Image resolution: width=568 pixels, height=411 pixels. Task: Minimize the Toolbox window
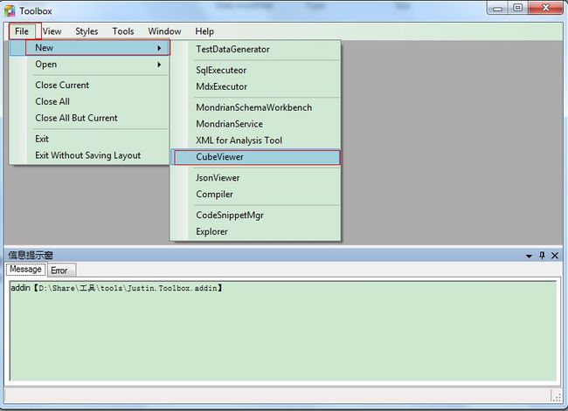pyautogui.click(x=498, y=8)
